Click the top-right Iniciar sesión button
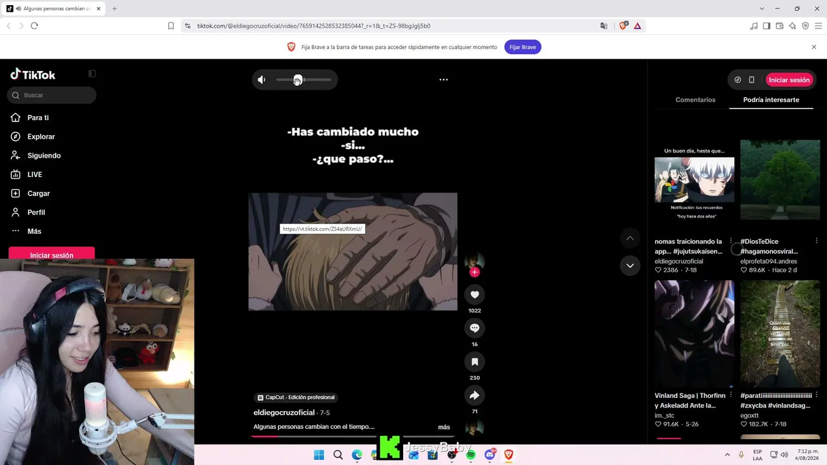The height and width of the screenshot is (465, 827). click(789, 80)
